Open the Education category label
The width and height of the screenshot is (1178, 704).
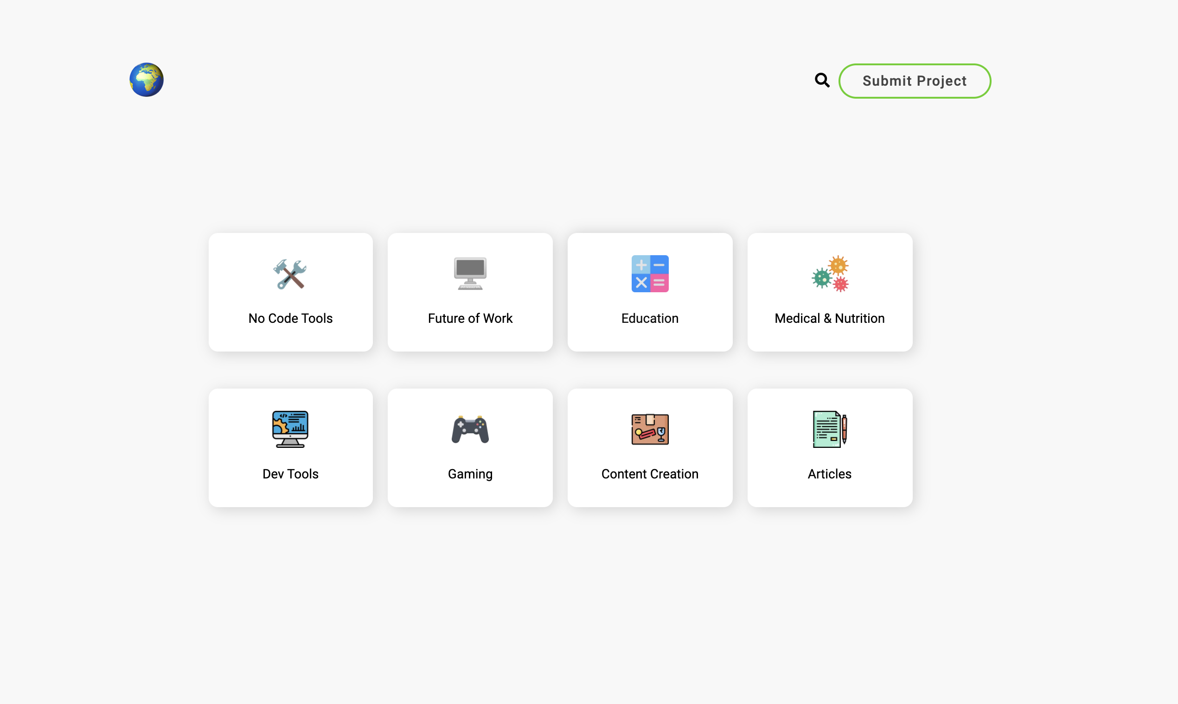click(649, 318)
